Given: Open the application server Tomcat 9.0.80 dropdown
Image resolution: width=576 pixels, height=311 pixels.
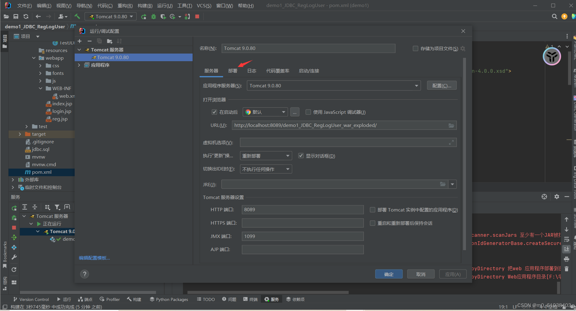Looking at the screenshot, I should tap(334, 86).
